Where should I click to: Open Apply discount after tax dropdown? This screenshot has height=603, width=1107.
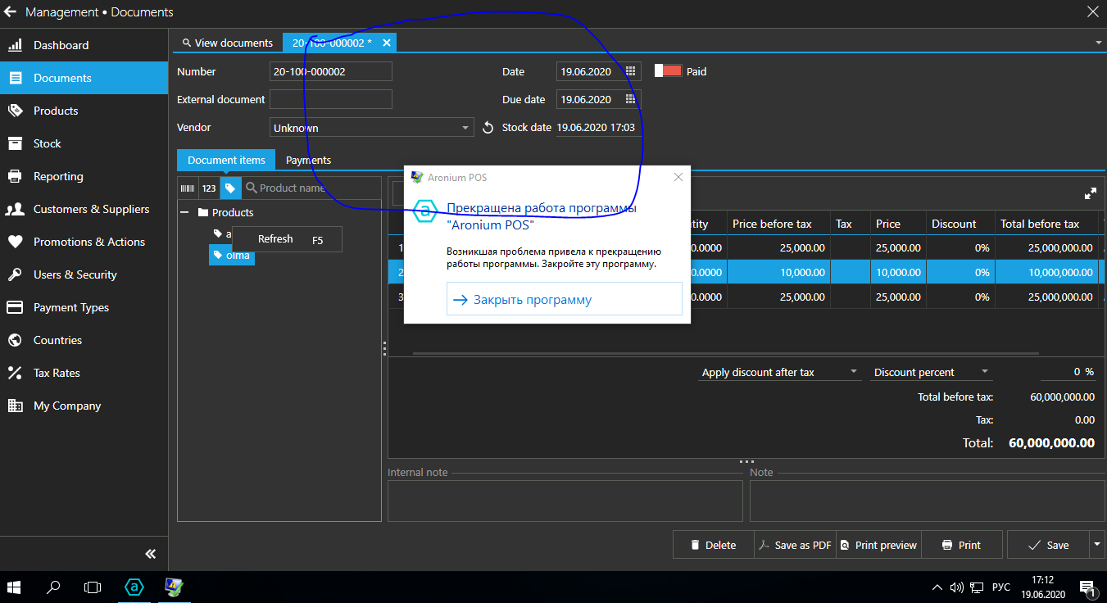pyautogui.click(x=853, y=372)
